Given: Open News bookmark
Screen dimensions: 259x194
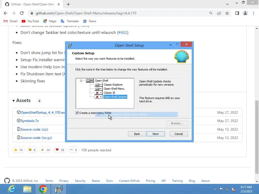Looking at the screenshot, I should [90, 21].
